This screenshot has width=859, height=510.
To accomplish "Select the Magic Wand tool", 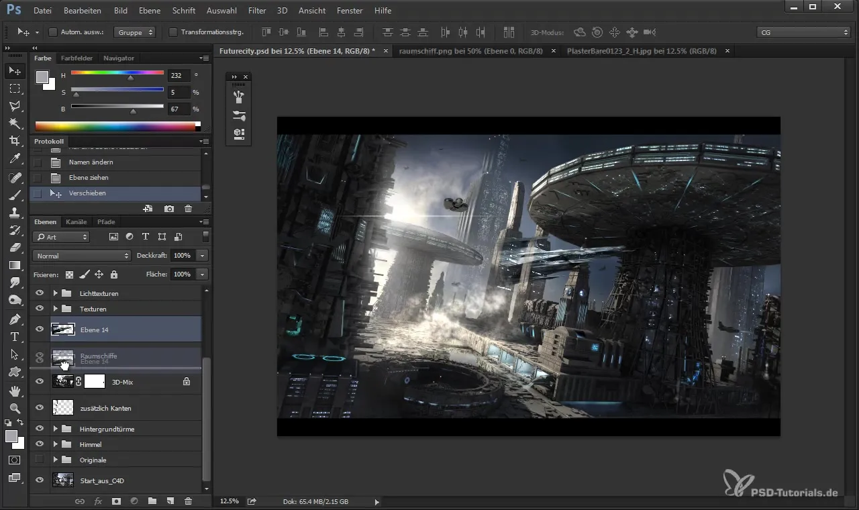I will pyautogui.click(x=15, y=123).
